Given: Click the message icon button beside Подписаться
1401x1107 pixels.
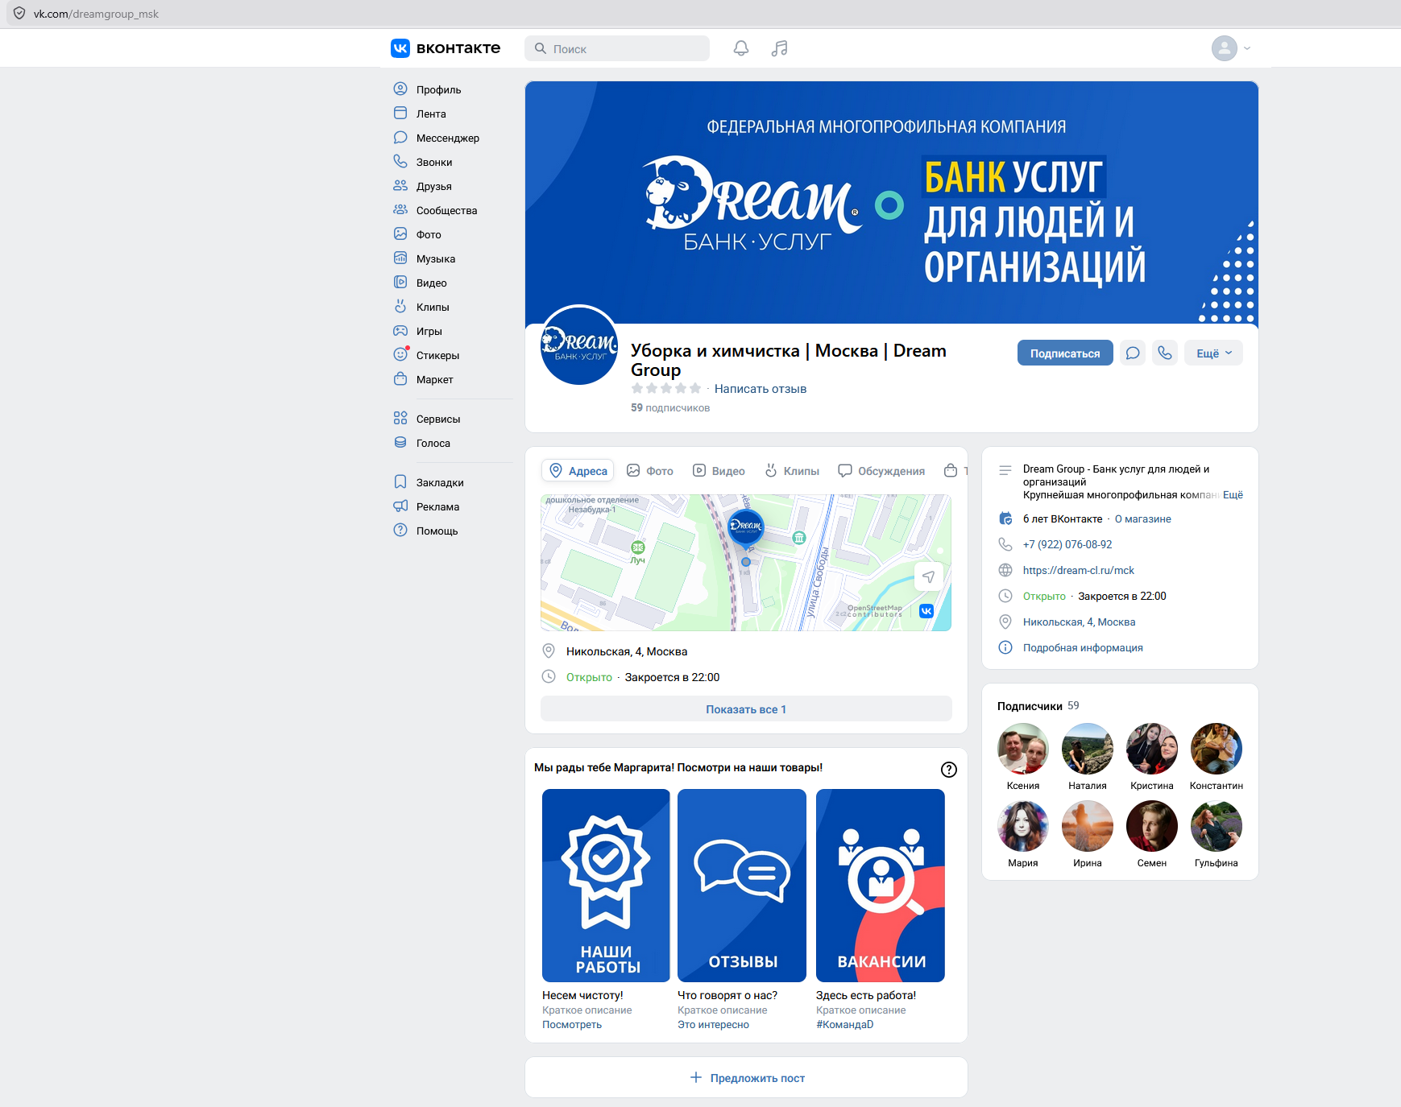Looking at the screenshot, I should pyautogui.click(x=1133, y=353).
